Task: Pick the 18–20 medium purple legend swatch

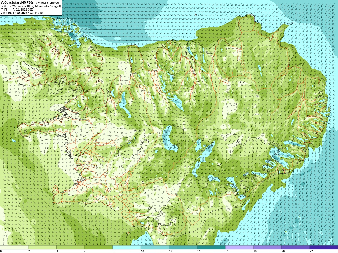Action: click(267, 247)
